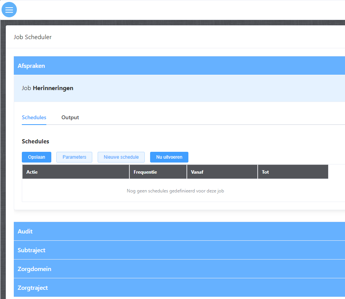This screenshot has width=345, height=299.
Task: Create a Nieuwe schedule
Action: 121,157
